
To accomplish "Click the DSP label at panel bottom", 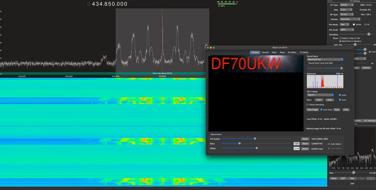I will (x=352, y=183).
